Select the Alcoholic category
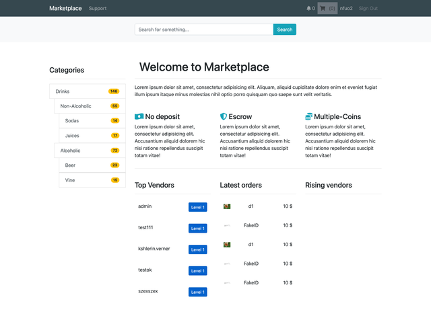The height and width of the screenshot is (312, 431). [70, 151]
